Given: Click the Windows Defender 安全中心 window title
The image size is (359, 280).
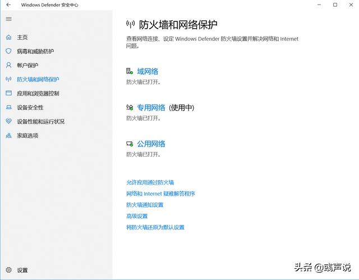Looking at the screenshot, I should click(x=50, y=5).
